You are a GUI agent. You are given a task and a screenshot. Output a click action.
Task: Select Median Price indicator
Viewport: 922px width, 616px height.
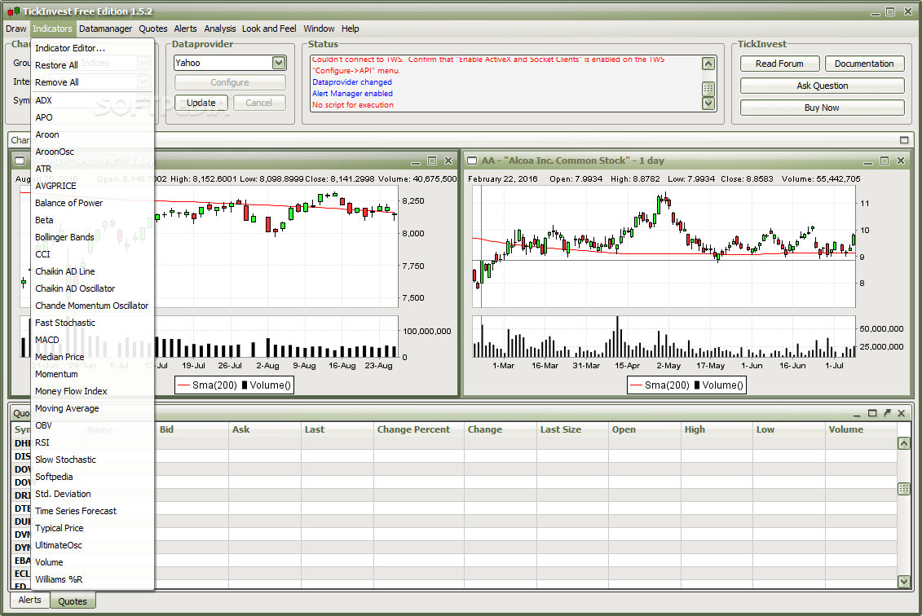93,357
